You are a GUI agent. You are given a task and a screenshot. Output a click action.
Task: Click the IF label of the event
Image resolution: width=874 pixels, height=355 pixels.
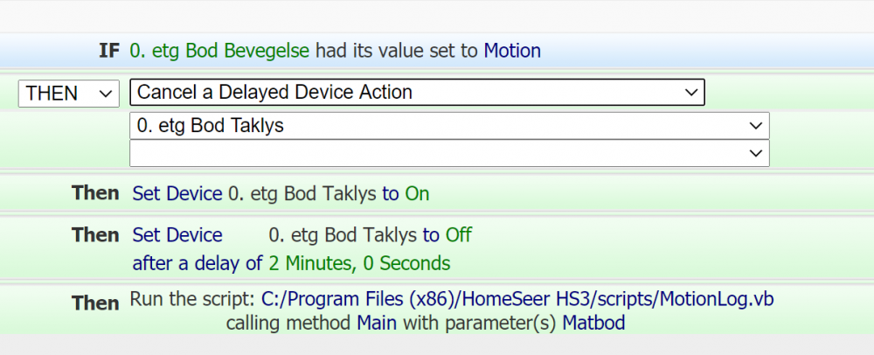tap(108, 51)
